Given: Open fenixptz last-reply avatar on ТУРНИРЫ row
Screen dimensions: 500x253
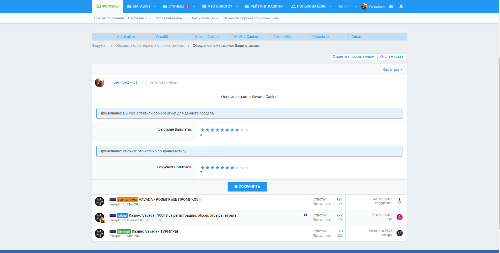Looking at the screenshot, I should (400, 233).
